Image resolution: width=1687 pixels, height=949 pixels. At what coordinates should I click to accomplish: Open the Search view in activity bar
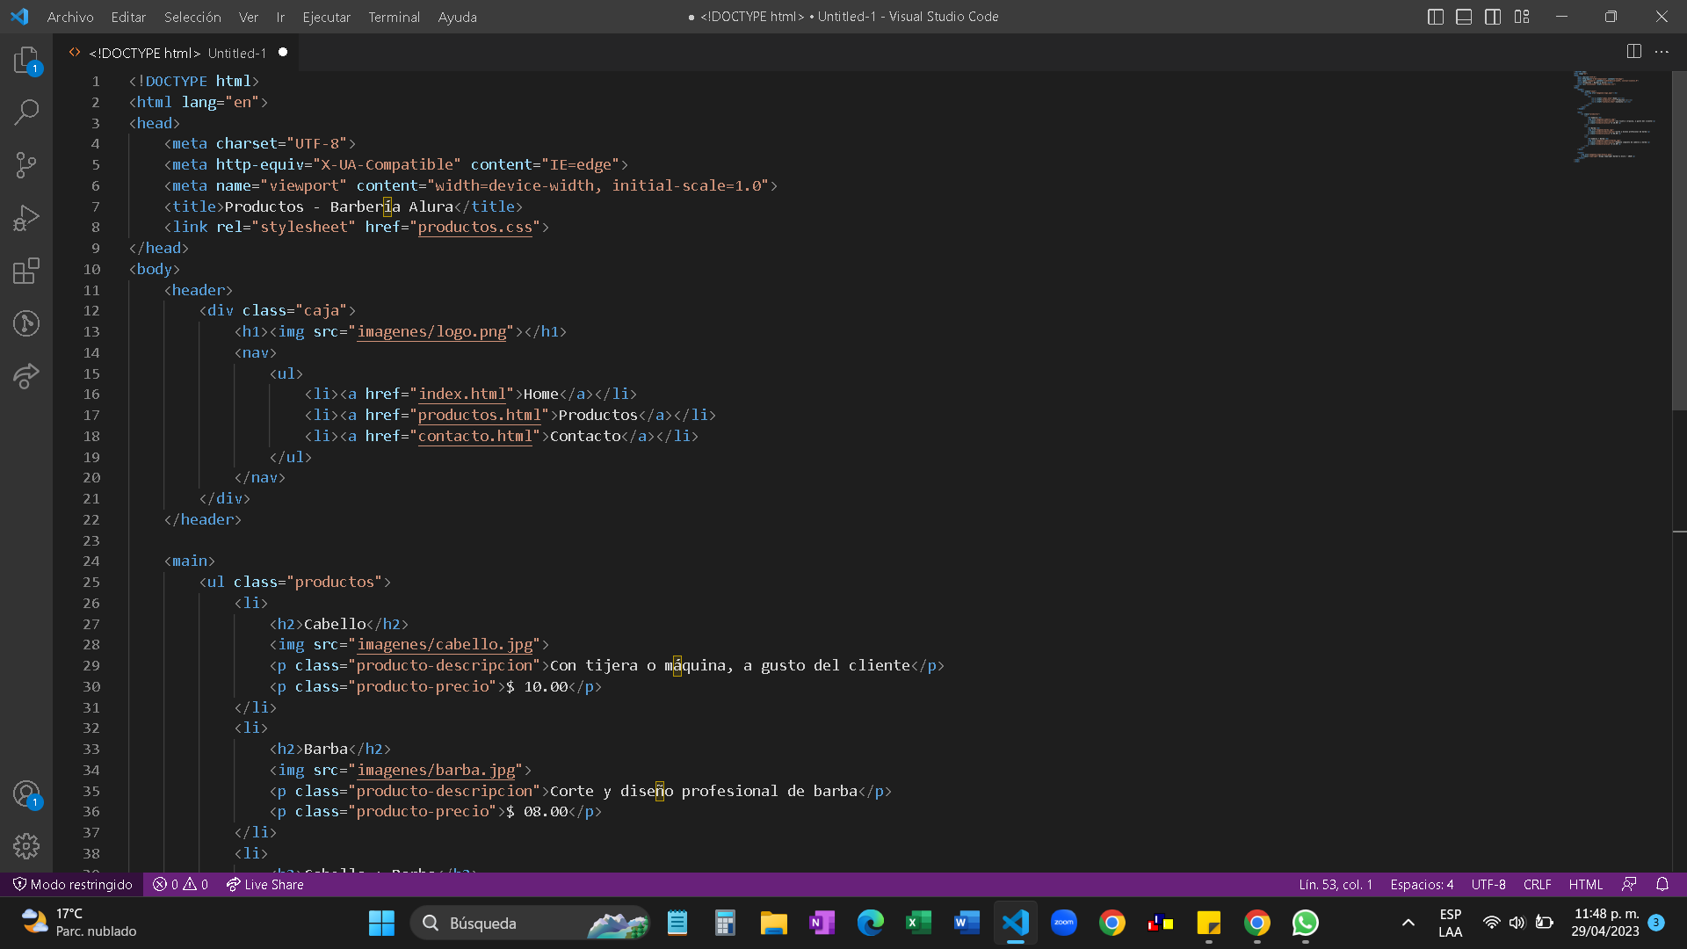(26, 112)
